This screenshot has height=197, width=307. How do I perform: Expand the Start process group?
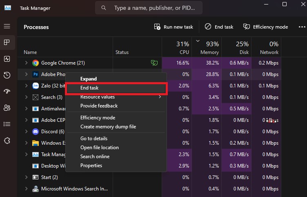(x=26, y=177)
